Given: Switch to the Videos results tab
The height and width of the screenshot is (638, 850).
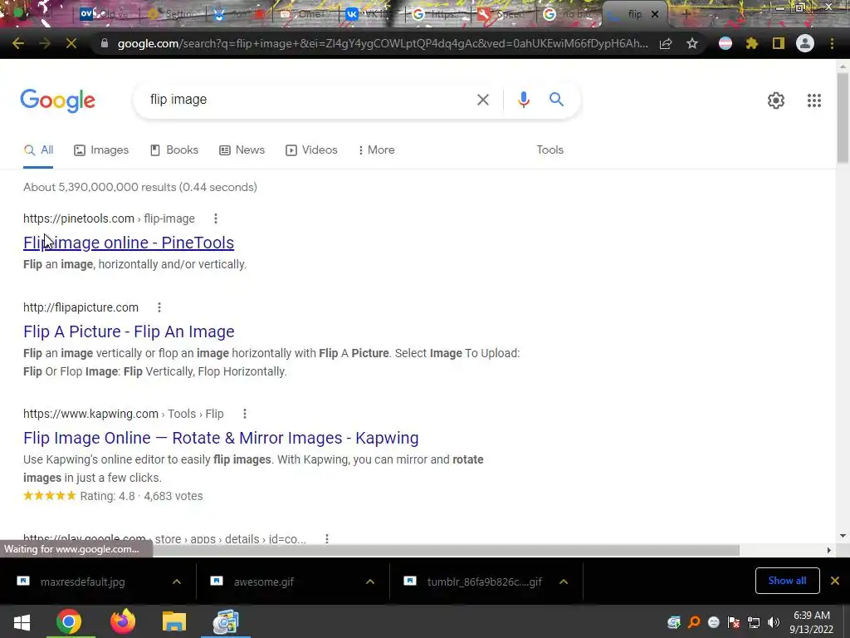Looking at the screenshot, I should (x=312, y=150).
